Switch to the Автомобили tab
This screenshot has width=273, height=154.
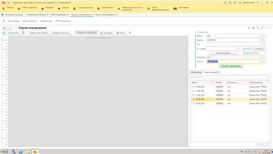pyautogui.click(x=196, y=72)
